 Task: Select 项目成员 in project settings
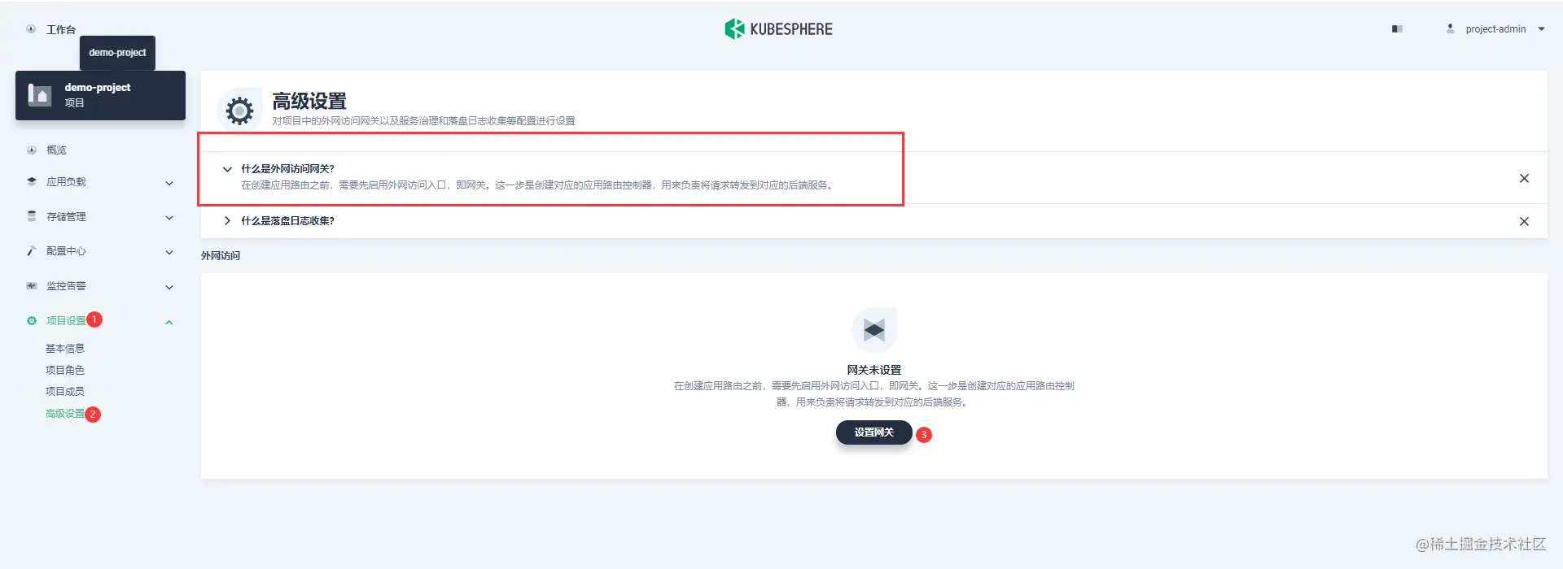[x=65, y=392]
